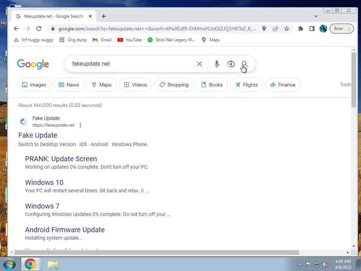The height and width of the screenshot is (271, 361).
Task: Bookmark this page with the star
Action: [286, 29]
